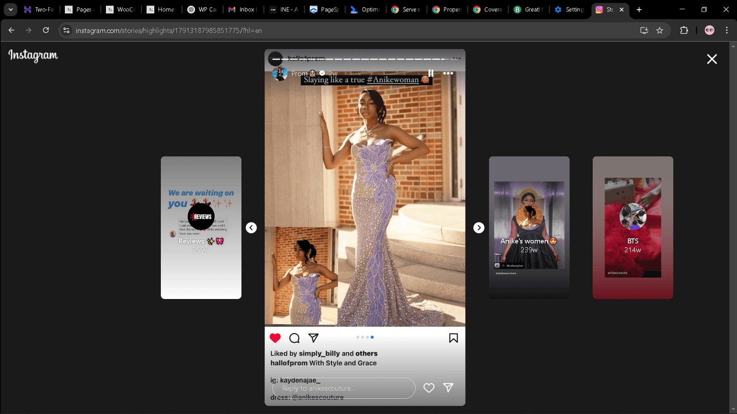
Task: Go to previous story arrow
Action: (x=251, y=228)
